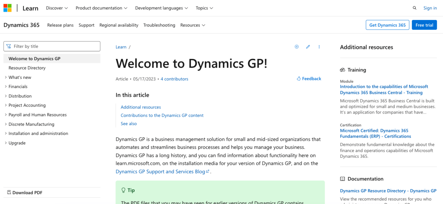Viewport: 443px width, 204px height.
Task: Click the Learn breadcrumb link
Action: pos(121,47)
